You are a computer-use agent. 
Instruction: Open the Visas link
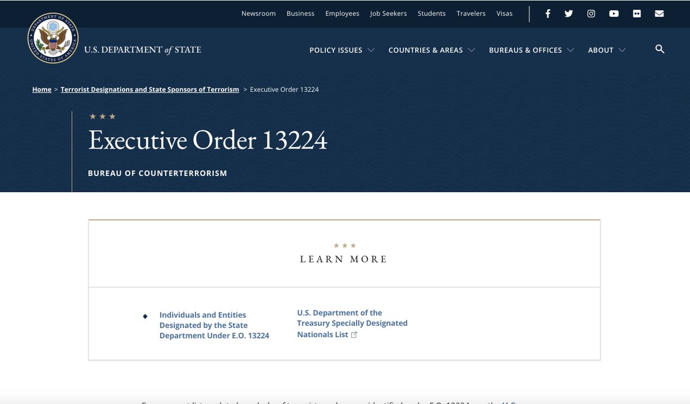tap(504, 13)
